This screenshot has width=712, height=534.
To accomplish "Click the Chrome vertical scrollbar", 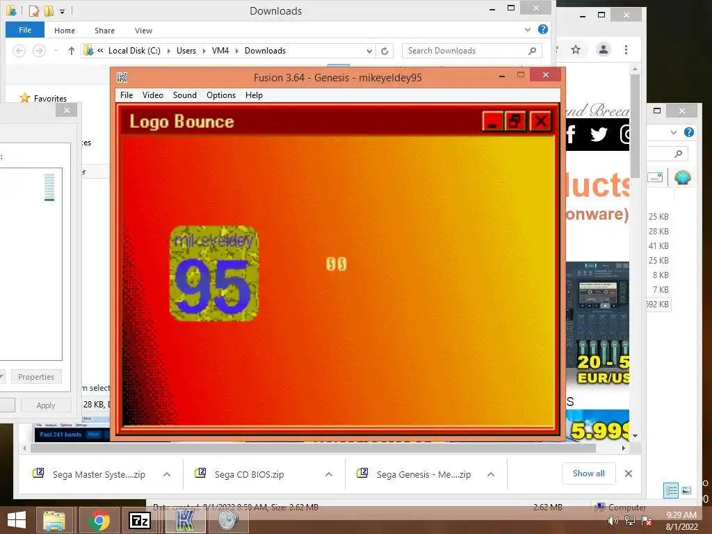I will (635, 125).
